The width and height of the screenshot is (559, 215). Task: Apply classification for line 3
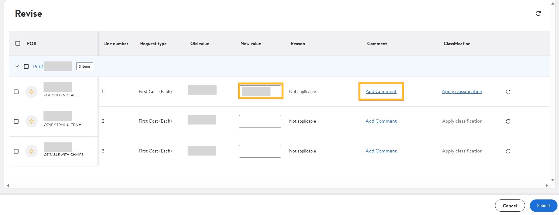[x=462, y=151]
